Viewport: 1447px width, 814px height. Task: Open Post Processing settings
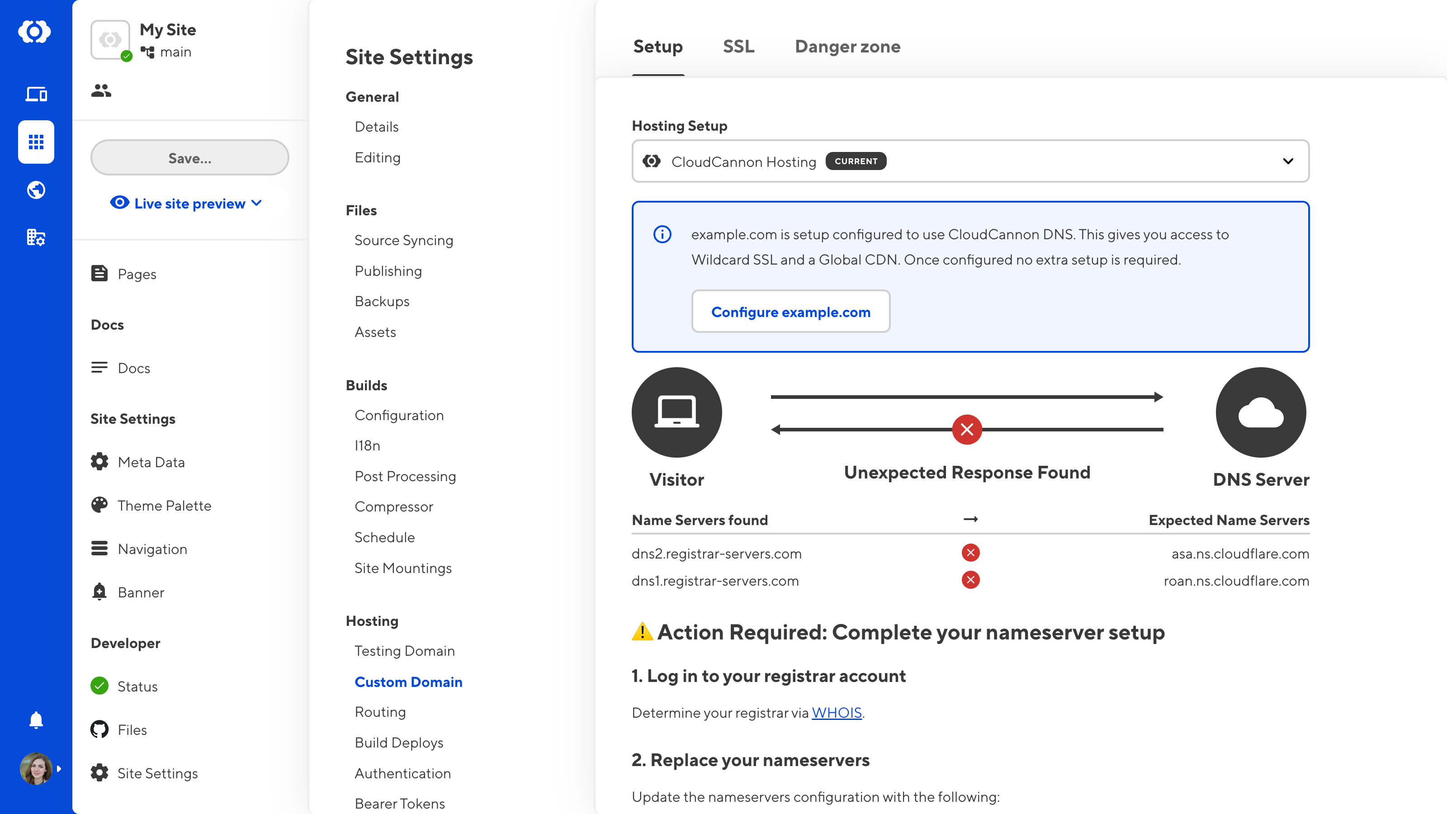coord(405,476)
